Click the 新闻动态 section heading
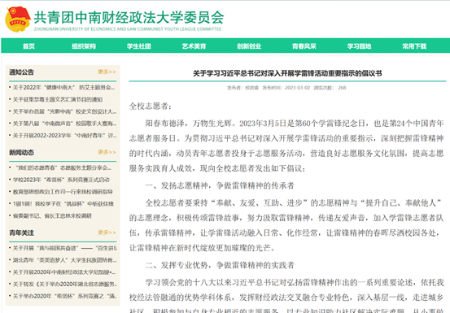450x313 pixels. (x=21, y=152)
